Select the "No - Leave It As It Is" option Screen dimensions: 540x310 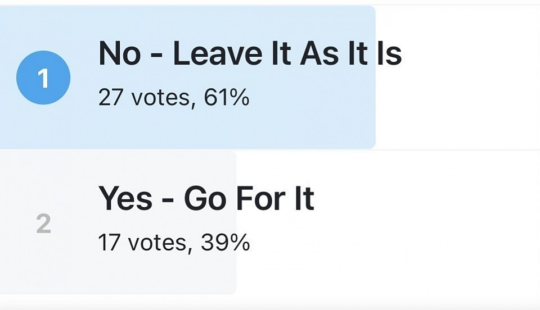click(249, 54)
